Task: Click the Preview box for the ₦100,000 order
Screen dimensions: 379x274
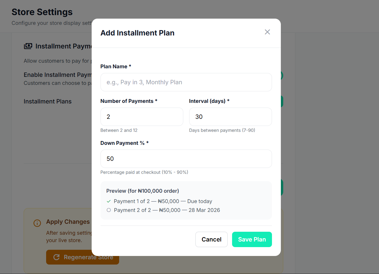Action: (x=186, y=200)
